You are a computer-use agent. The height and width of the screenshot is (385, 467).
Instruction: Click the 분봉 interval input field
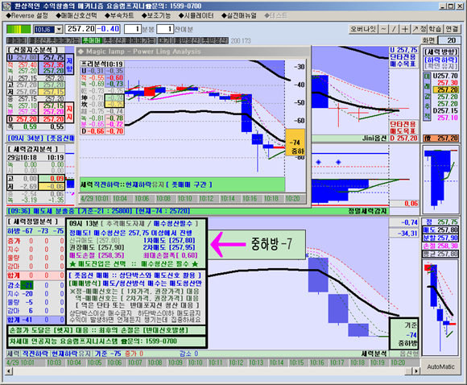pos(133,29)
